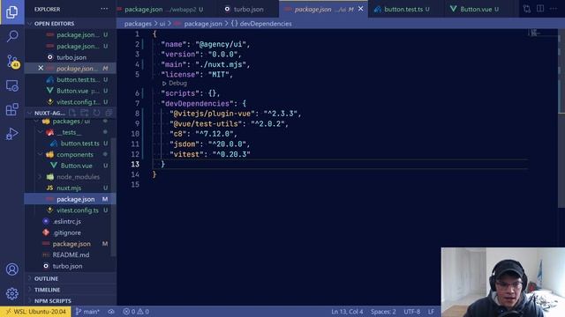Viewport: 565px width, 317px height.
Task: Open editor More Actions ellipsis
Action: coord(554,9)
